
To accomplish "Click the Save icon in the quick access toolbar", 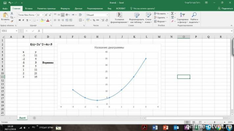I will point(5,3).
